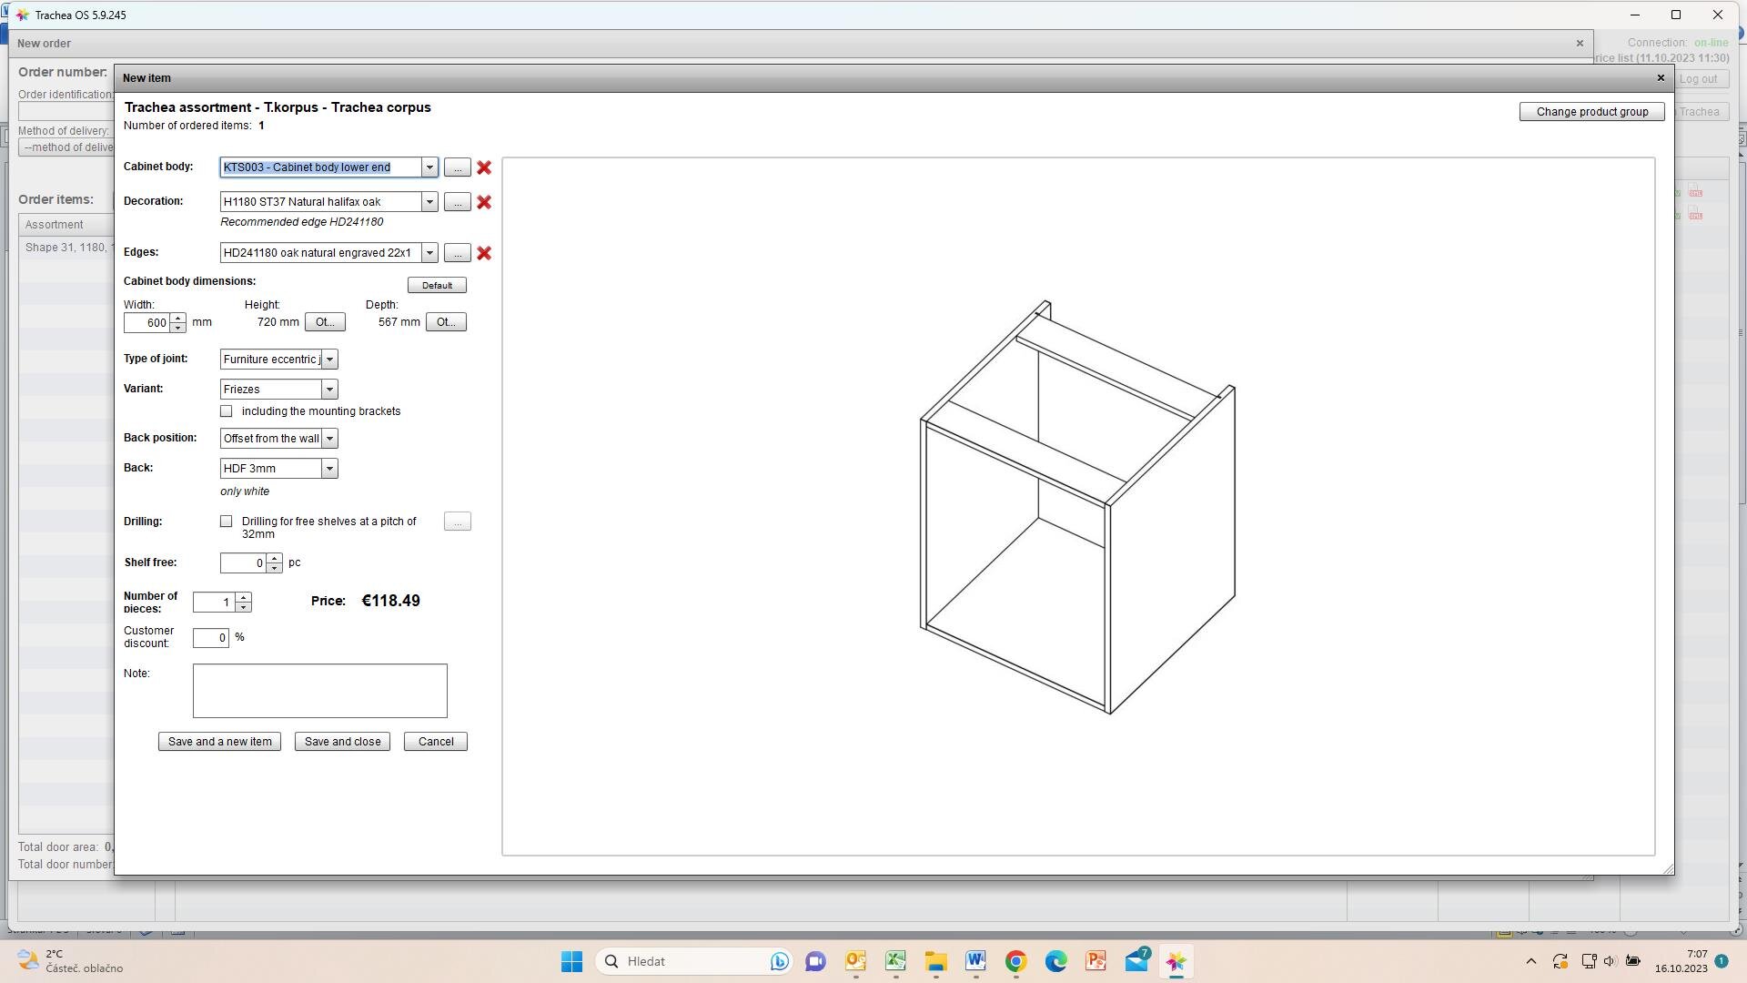Open Height options via Ot... button
The width and height of the screenshot is (1747, 983).
point(325,322)
